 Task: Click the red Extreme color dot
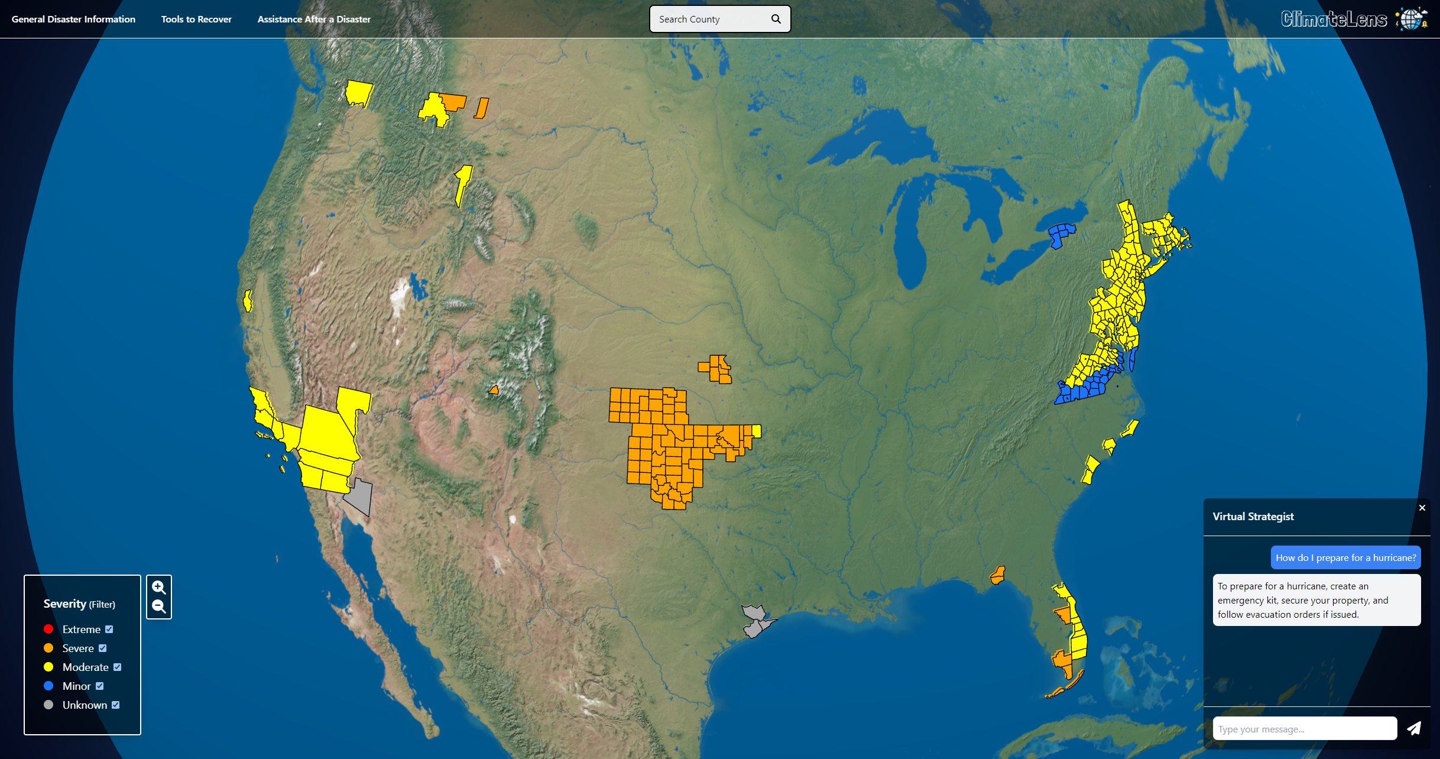pyautogui.click(x=48, y=629)
